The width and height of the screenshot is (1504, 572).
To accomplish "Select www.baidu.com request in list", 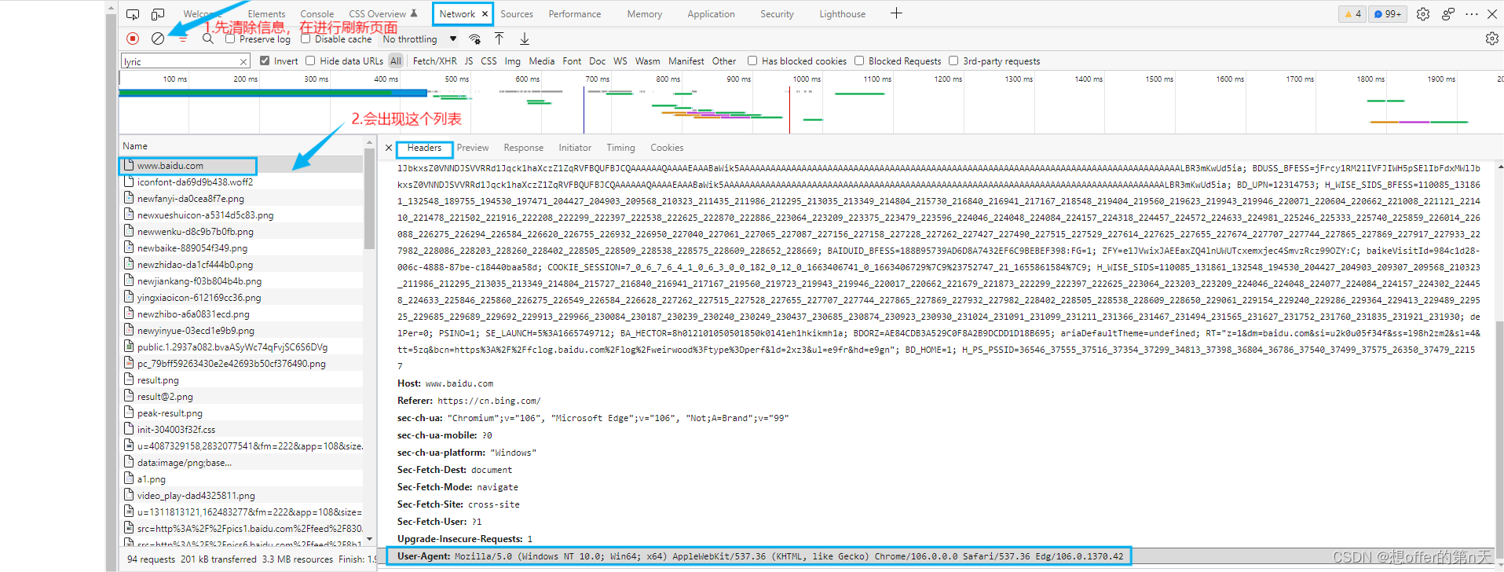I will (x=241, y=165).
